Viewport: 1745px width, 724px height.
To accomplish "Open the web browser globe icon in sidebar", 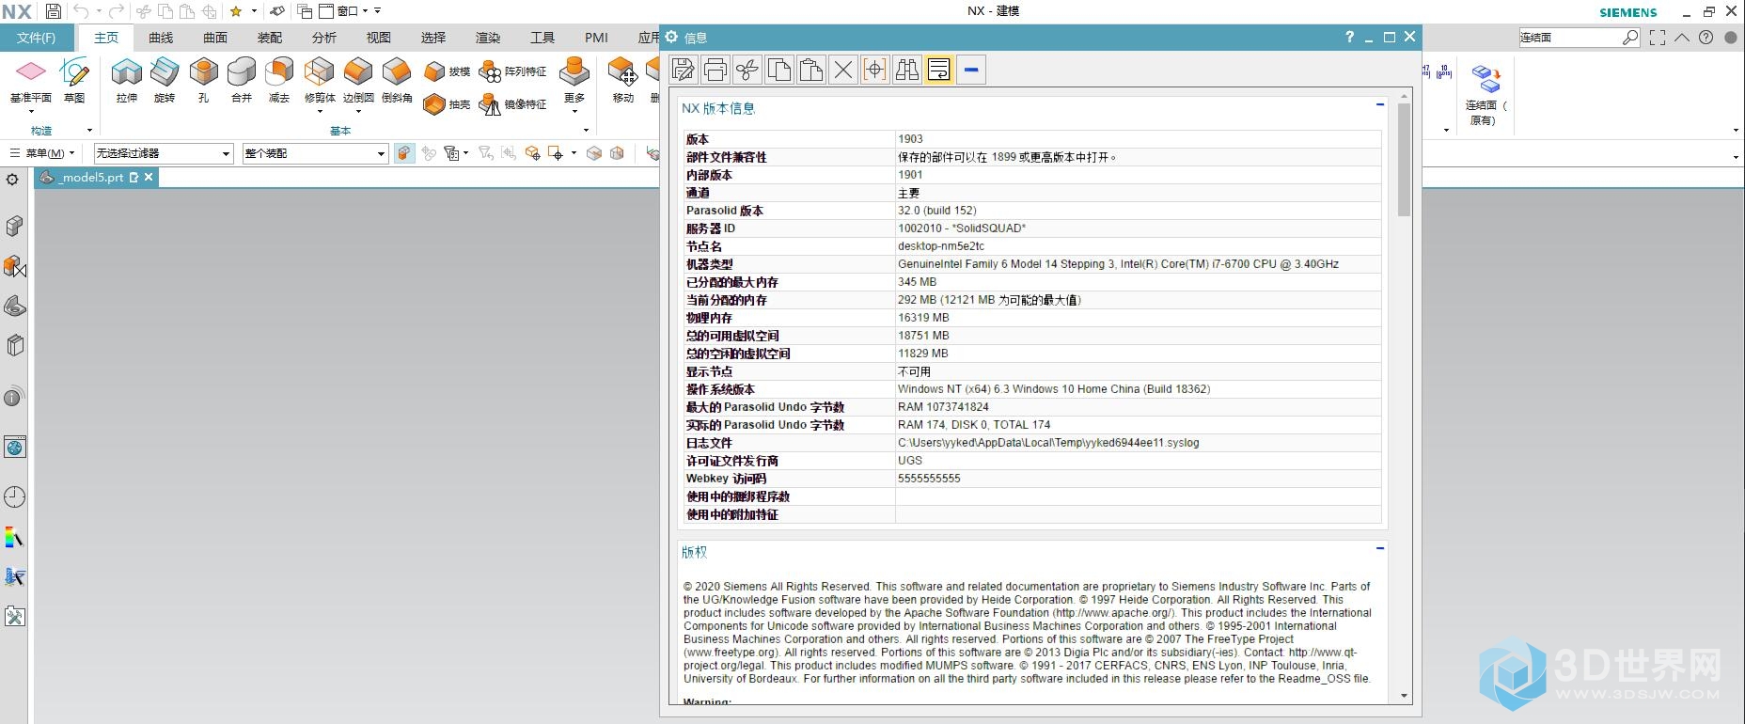I will (x=14, y=447).
